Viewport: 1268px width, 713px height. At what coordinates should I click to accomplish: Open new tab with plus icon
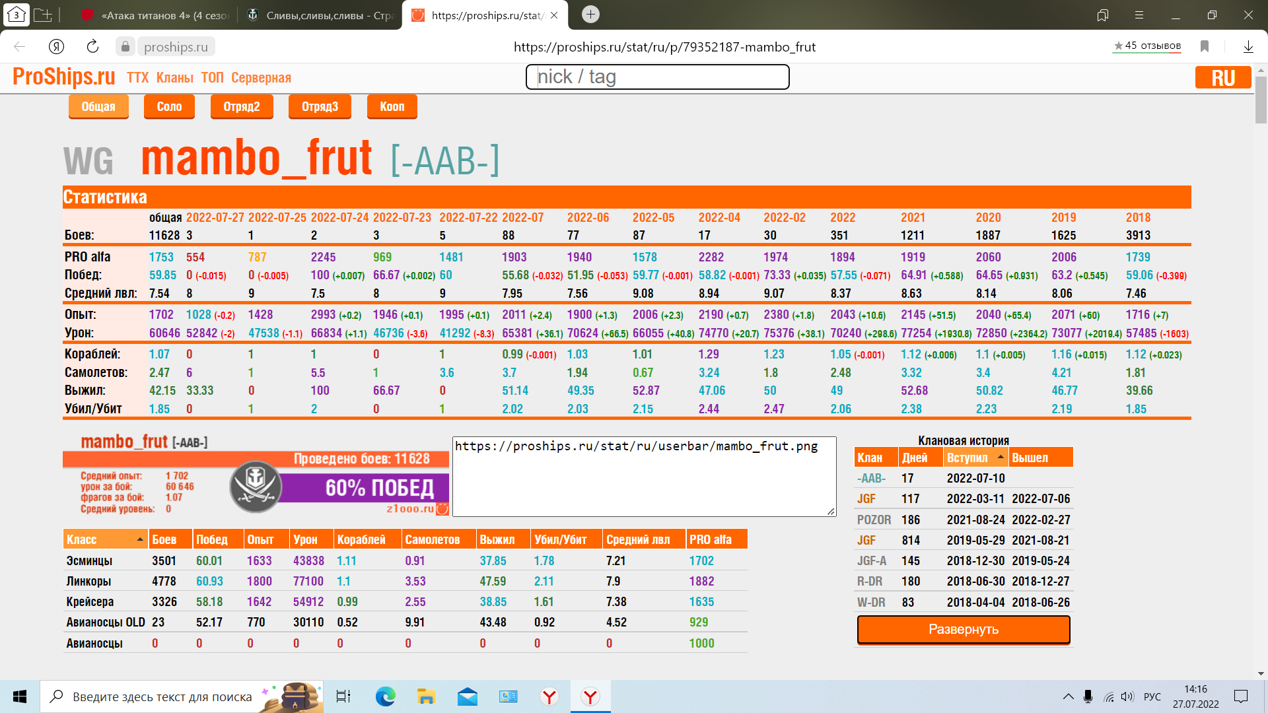pos(590,15)
